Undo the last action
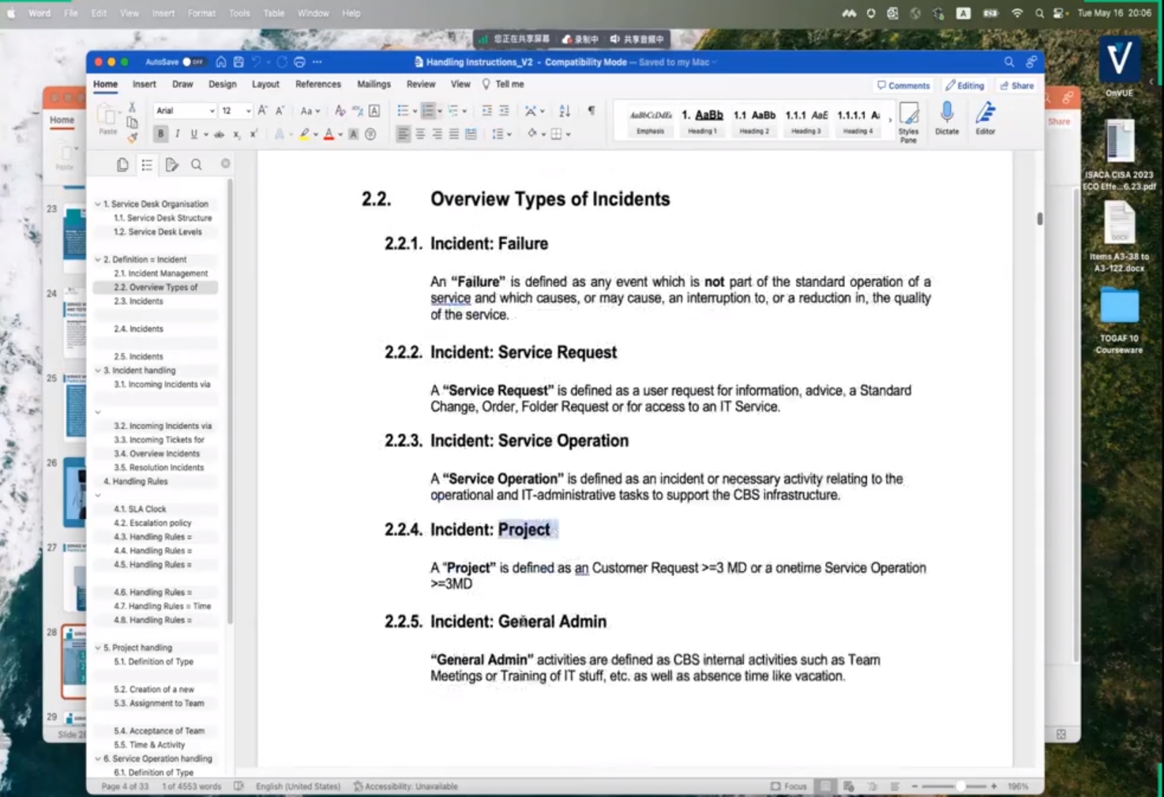1164x797 pixels. tap(257, 62)
